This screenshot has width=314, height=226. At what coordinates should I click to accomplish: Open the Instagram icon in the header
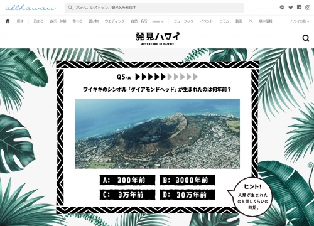(308, 8)
